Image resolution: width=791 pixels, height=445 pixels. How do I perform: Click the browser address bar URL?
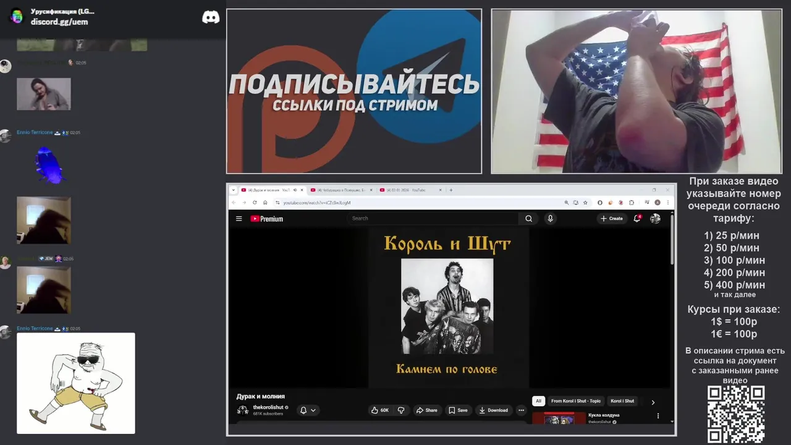point(317,203)
